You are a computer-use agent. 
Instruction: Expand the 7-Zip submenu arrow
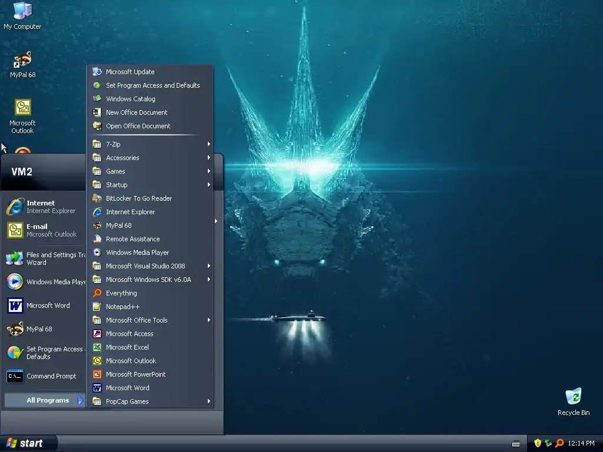pyautogui.click(x=209, y=144)
